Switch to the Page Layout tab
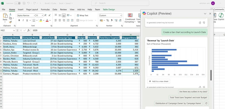Image resolution: width=225 pixels, height=109 pixels. [32, 10]
